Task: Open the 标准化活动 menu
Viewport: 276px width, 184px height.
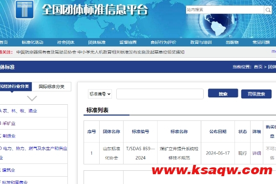Action: (32, 43)
